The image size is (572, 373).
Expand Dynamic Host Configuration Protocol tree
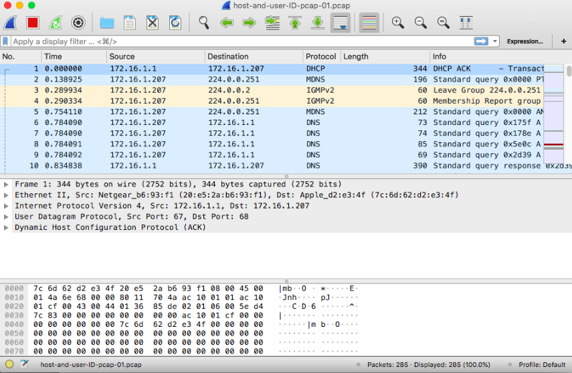pos(6,227)
